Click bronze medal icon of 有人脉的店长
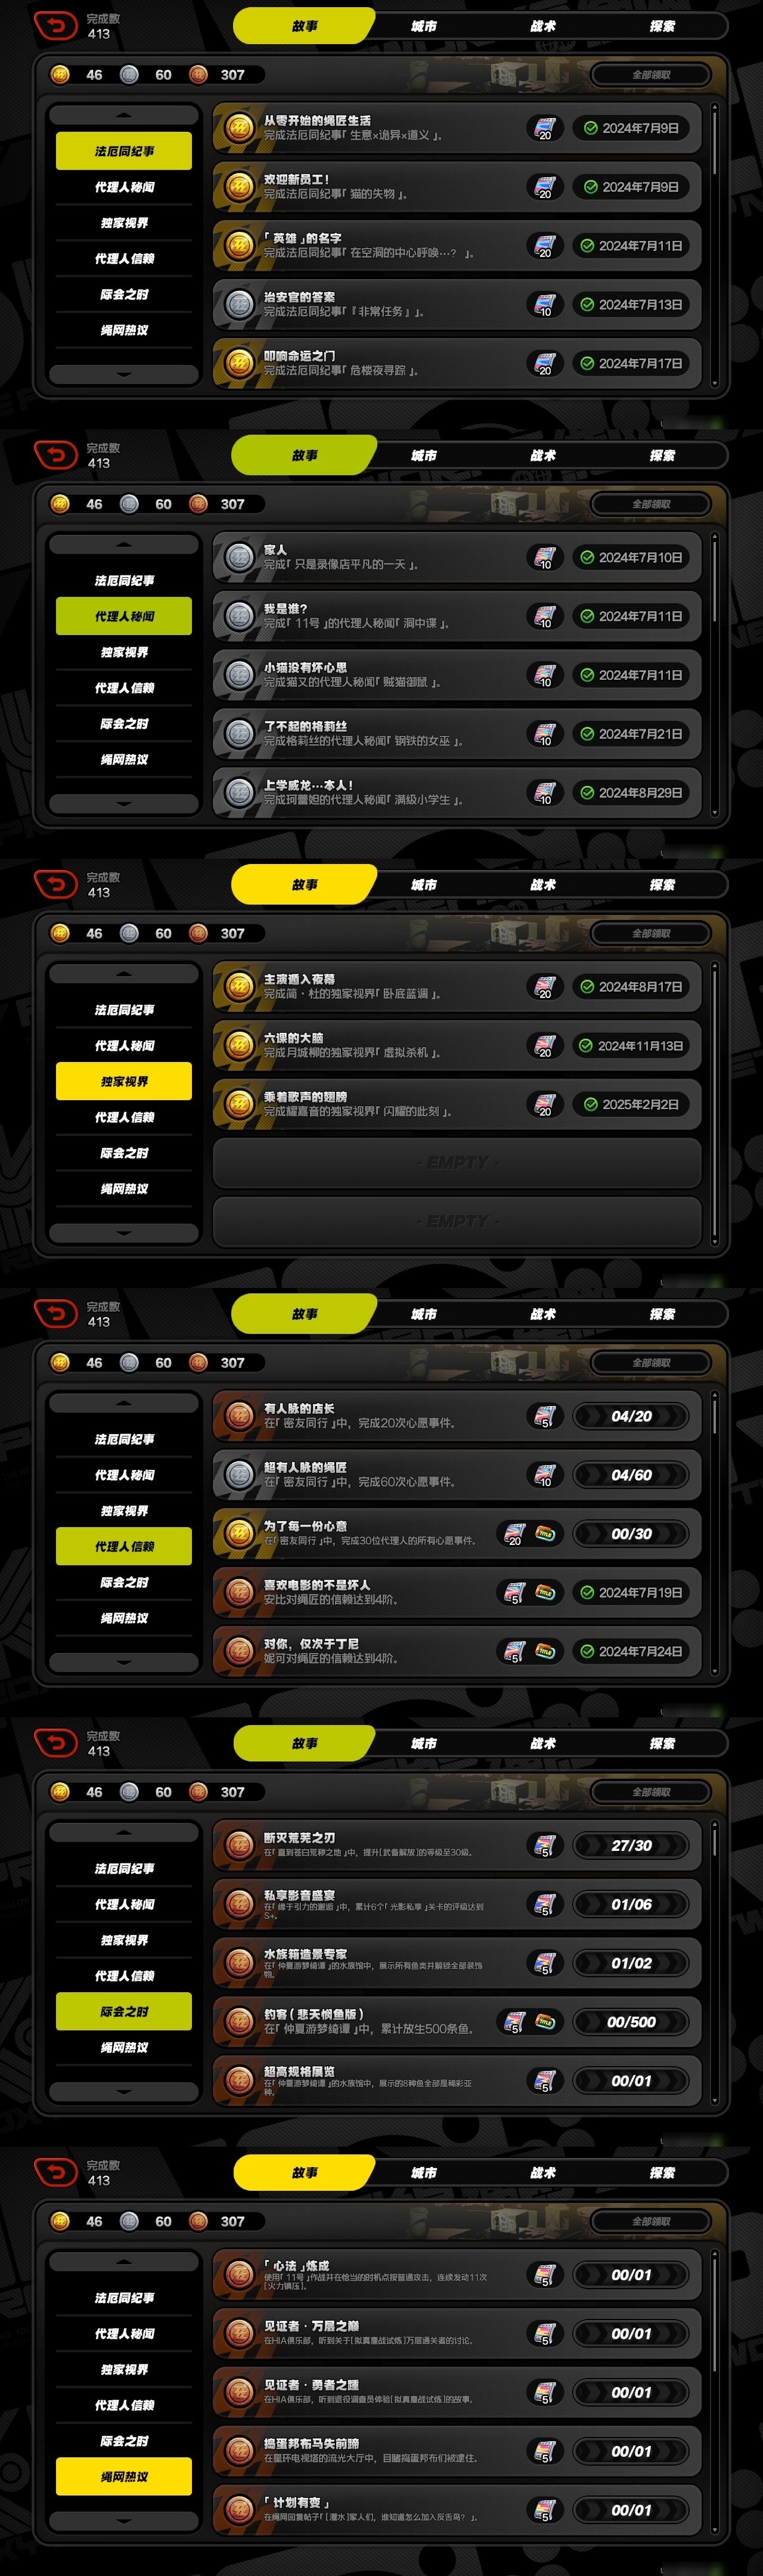 pyautogui.click(x=239, y=1416)
